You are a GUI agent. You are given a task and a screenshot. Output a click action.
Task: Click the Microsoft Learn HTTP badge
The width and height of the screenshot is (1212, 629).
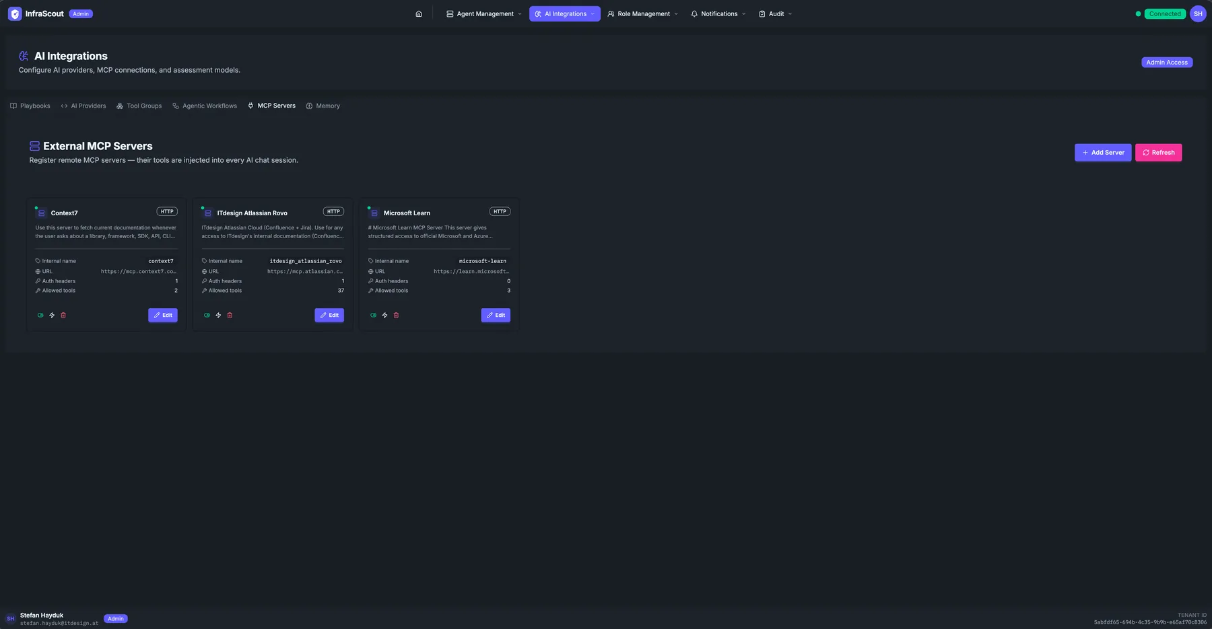[500, 211]
